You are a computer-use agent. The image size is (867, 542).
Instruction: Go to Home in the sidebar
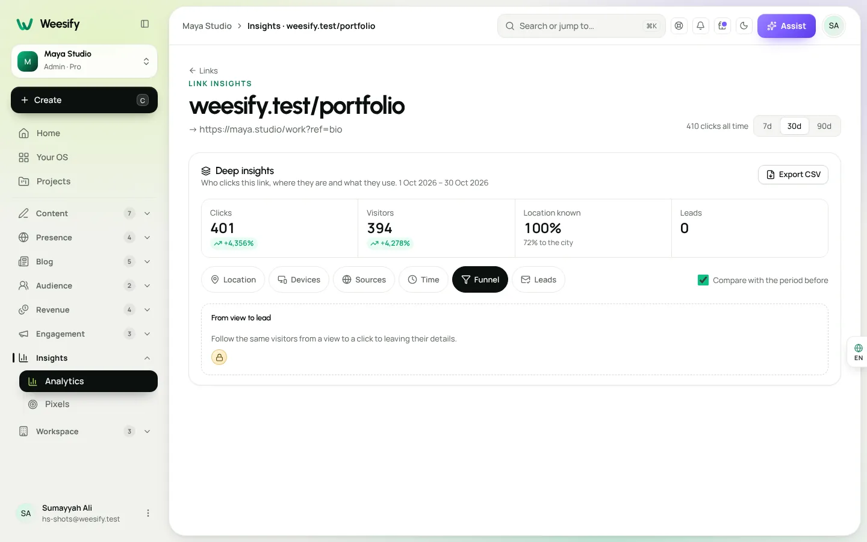(84, 133)
